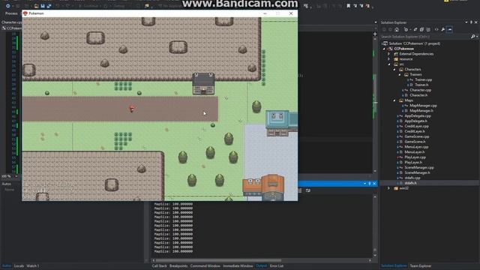Close the Solution Explorer panel
Screen dimensions: 480x270
pos(475,22)
